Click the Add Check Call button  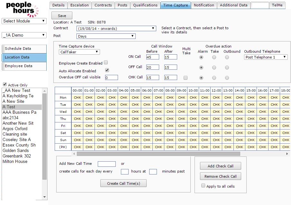220,166
